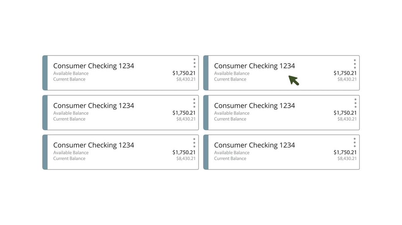Screen dimensions: 402x225
Task: Click the blue-gray accent bar of the bottom-right card
Action: pyautogui.click(x=206, y=152)
